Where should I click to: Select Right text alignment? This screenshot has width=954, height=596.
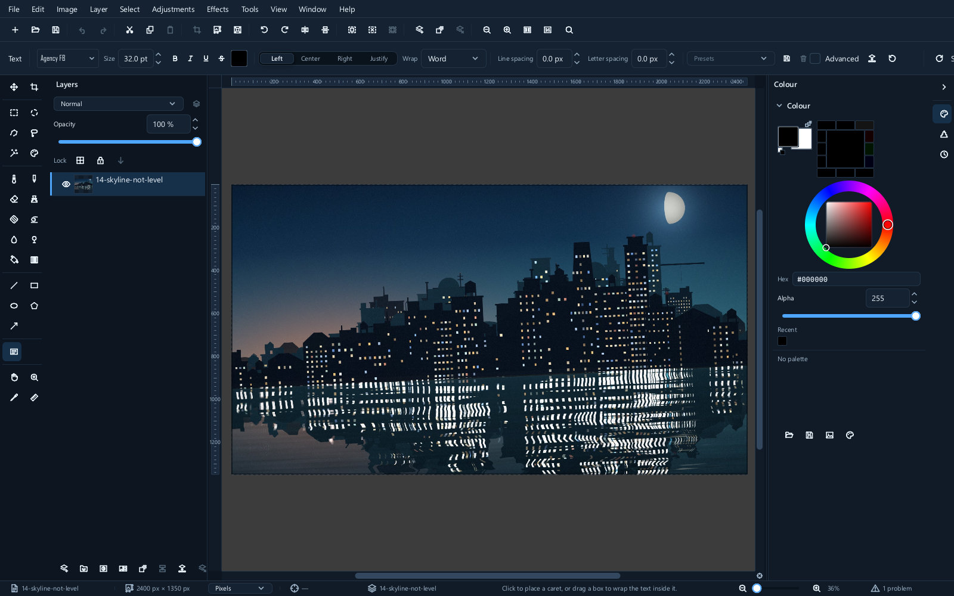coord(345,58)
